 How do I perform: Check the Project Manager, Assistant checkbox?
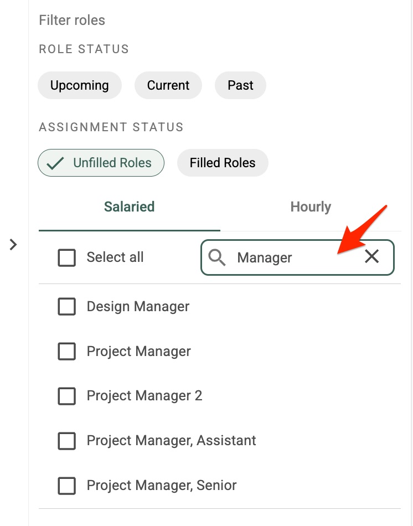click(67, 441)
